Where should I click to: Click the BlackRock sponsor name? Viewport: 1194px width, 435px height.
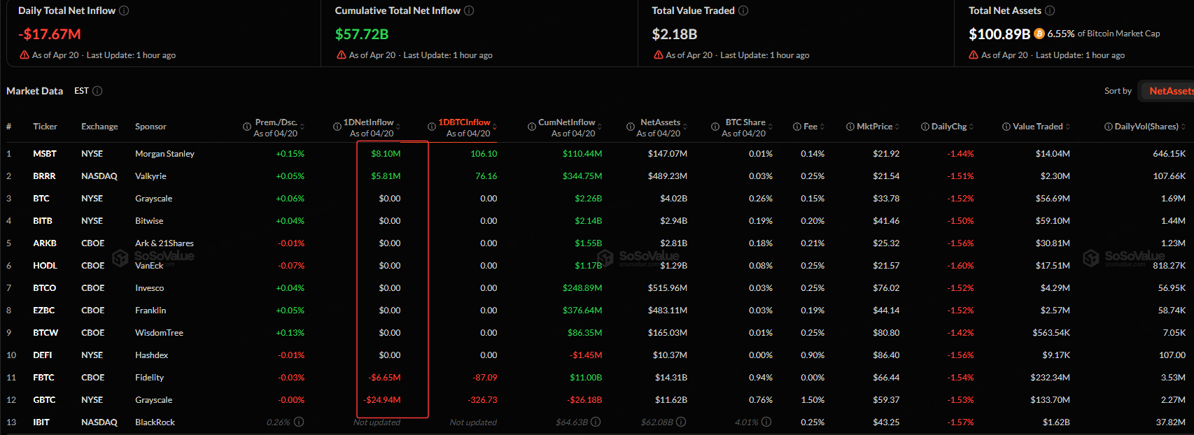click(155, 422)
